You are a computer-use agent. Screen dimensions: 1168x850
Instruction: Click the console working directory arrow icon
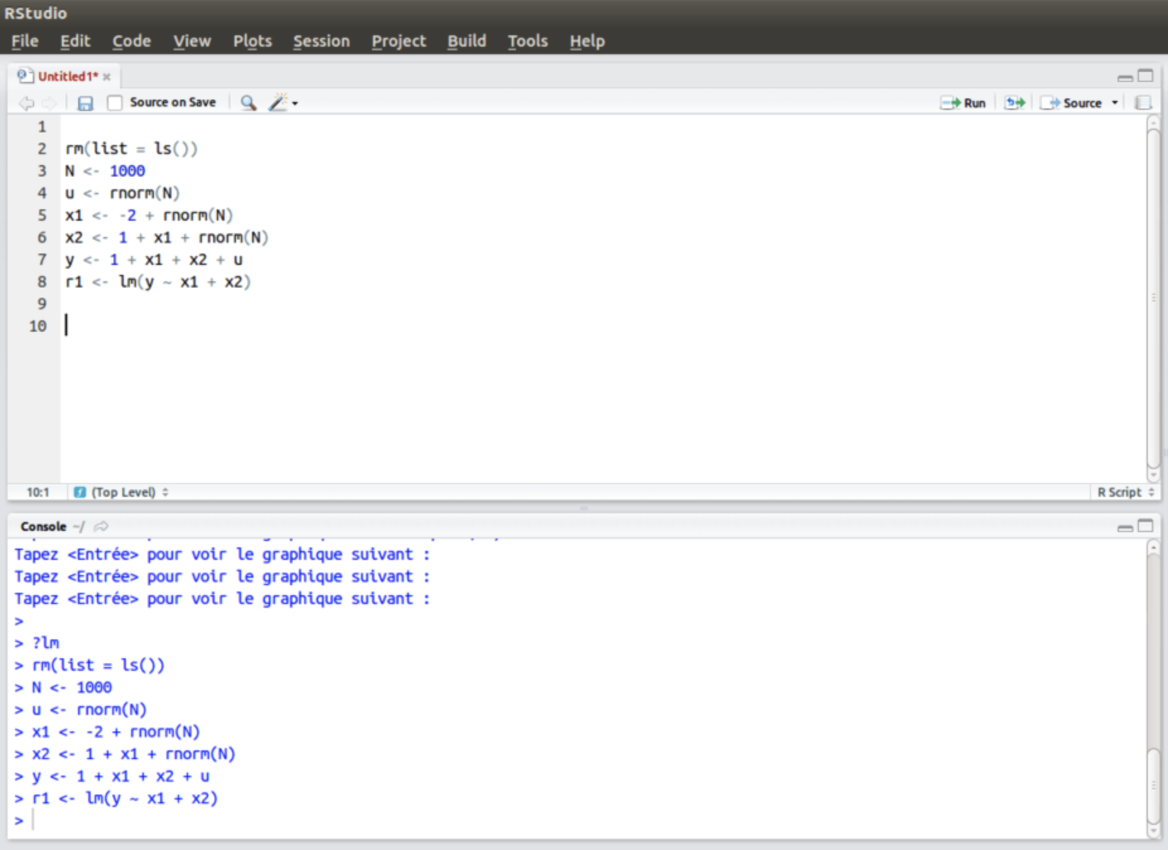pyautogui.click(x=101, y=527)
